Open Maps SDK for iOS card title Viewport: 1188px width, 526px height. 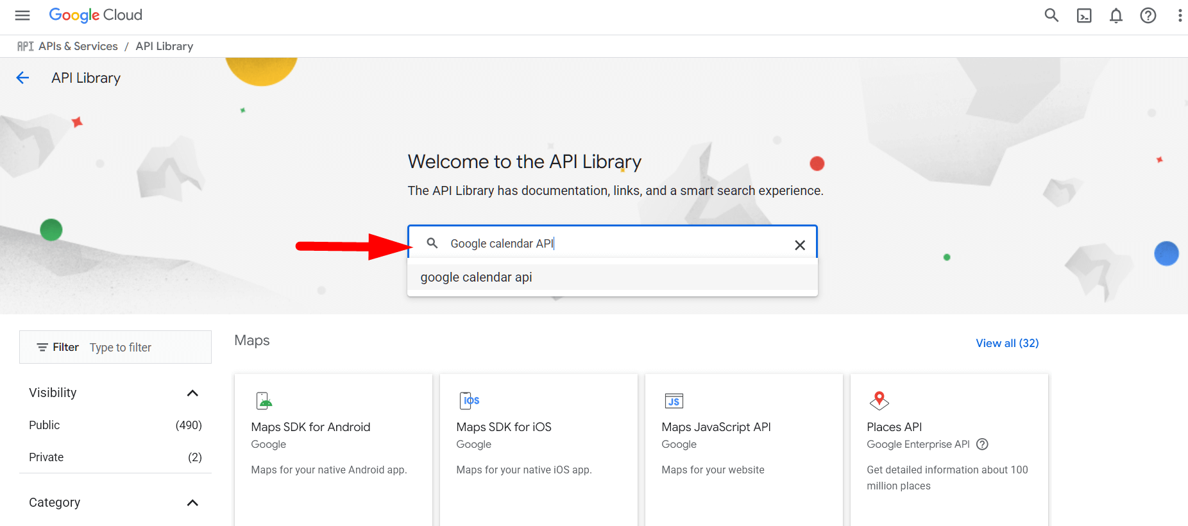[504, 427]
